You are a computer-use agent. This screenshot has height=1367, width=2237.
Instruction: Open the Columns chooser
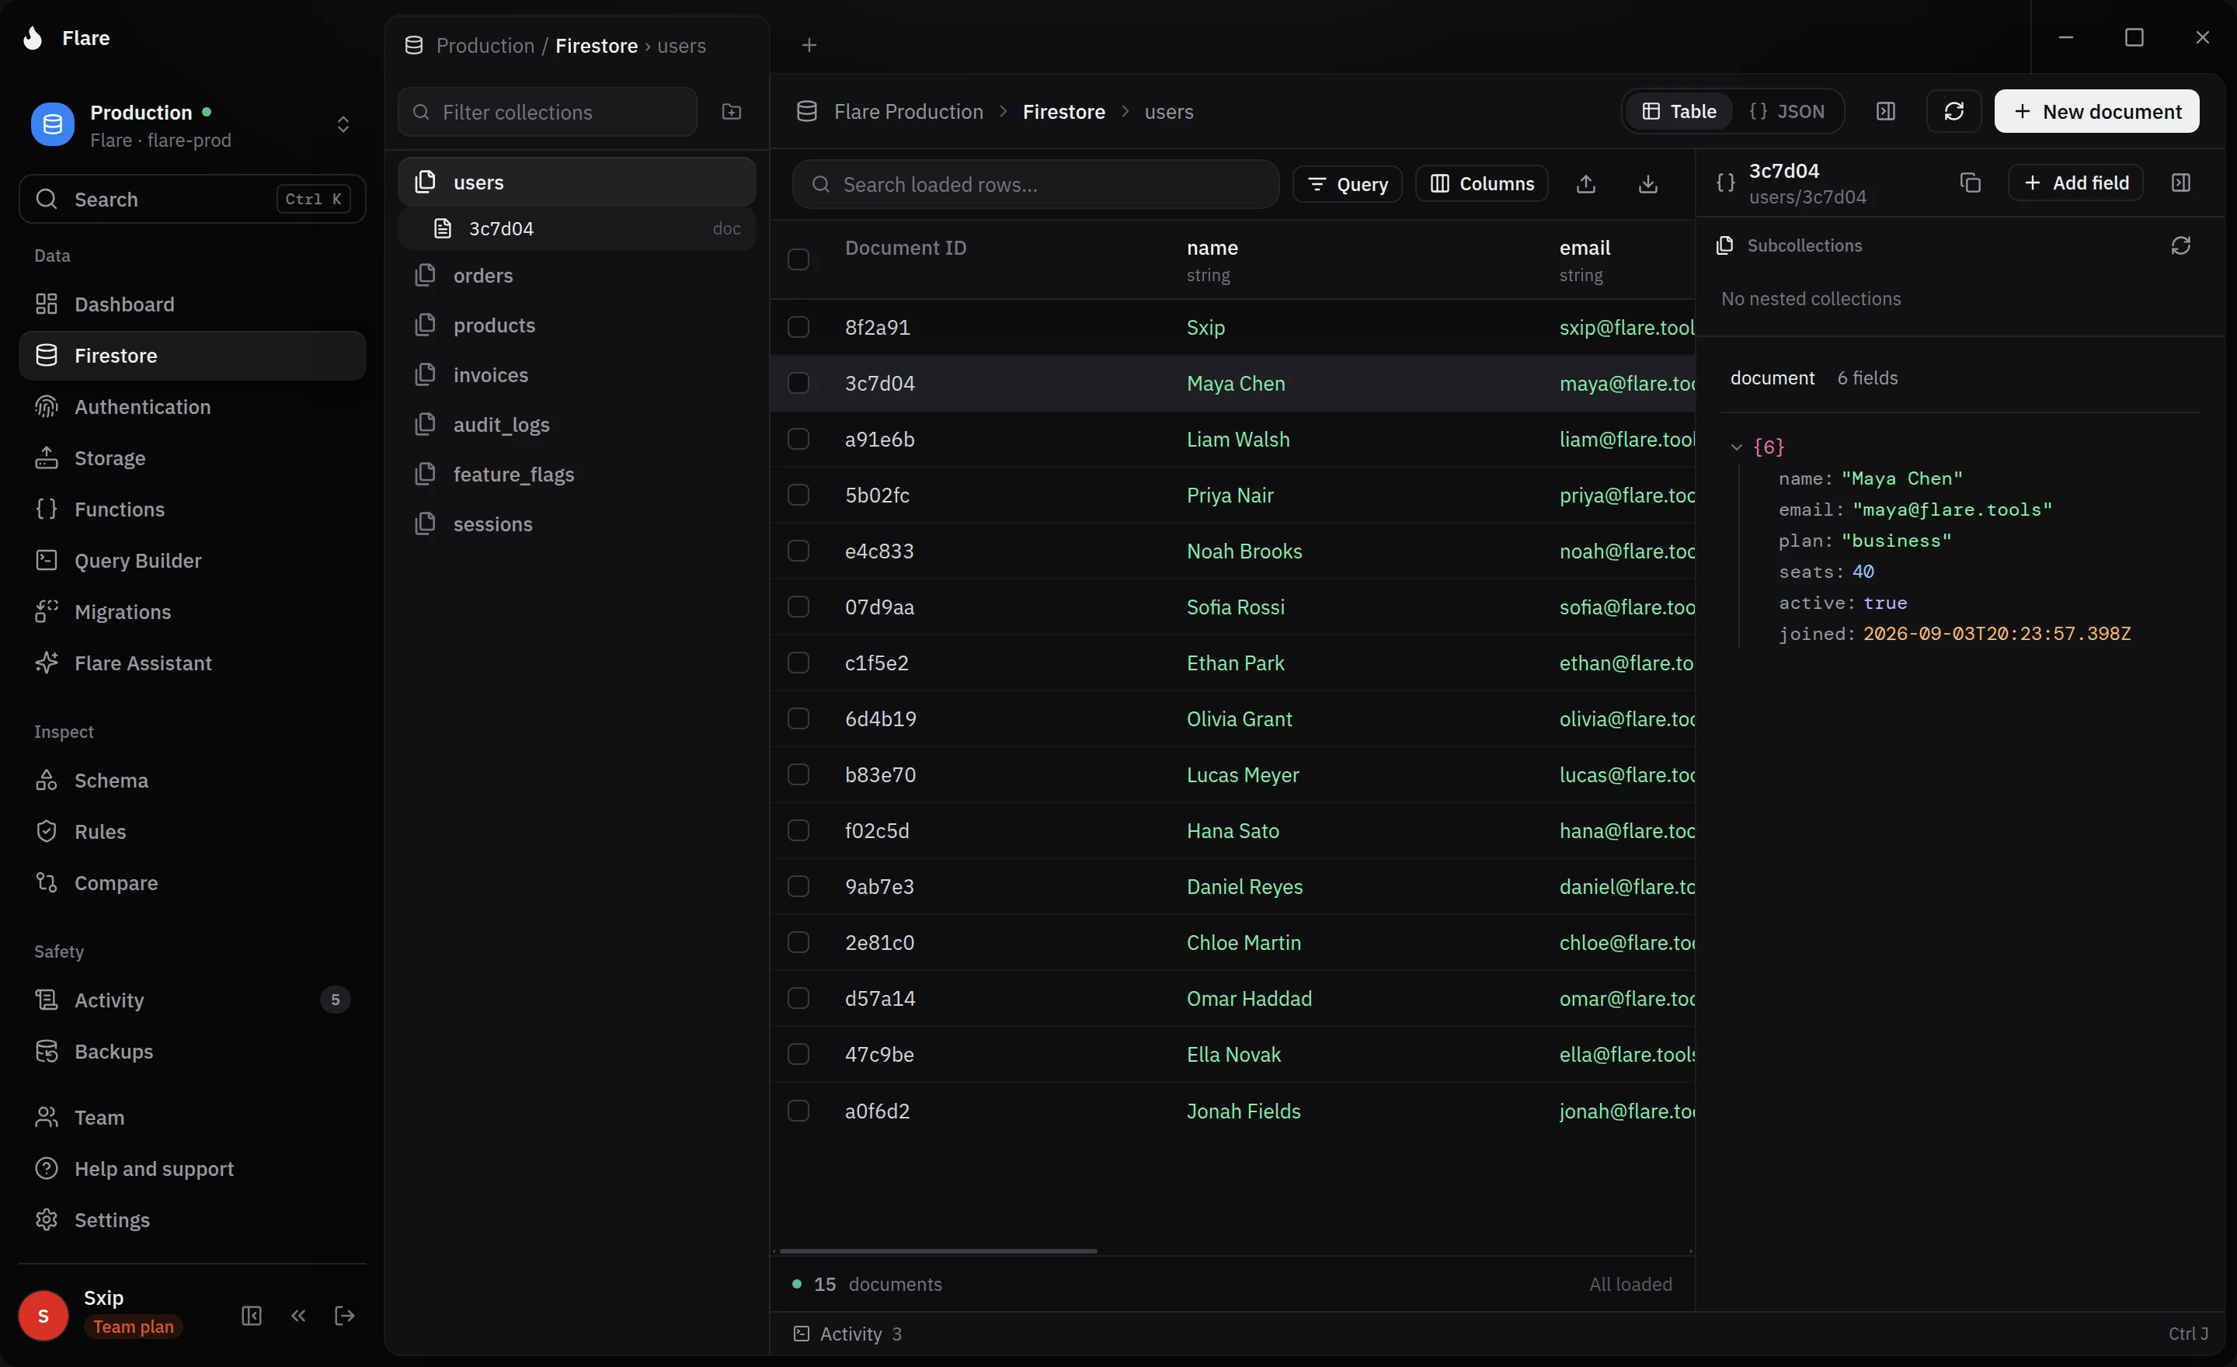coord(1482,184)
